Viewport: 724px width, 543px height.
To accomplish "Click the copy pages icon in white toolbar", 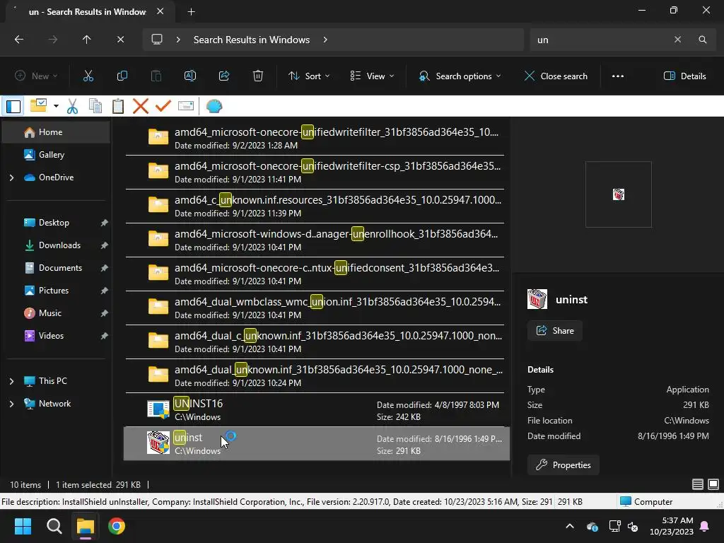I will click(95, 107).
